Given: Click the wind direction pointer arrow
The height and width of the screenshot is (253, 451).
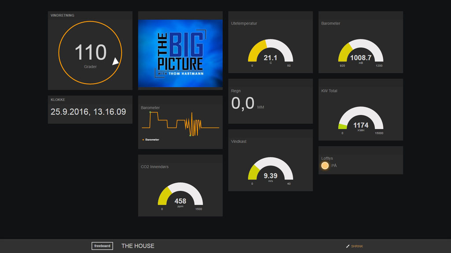Looking at the screenshot, I should coord(116,61).
